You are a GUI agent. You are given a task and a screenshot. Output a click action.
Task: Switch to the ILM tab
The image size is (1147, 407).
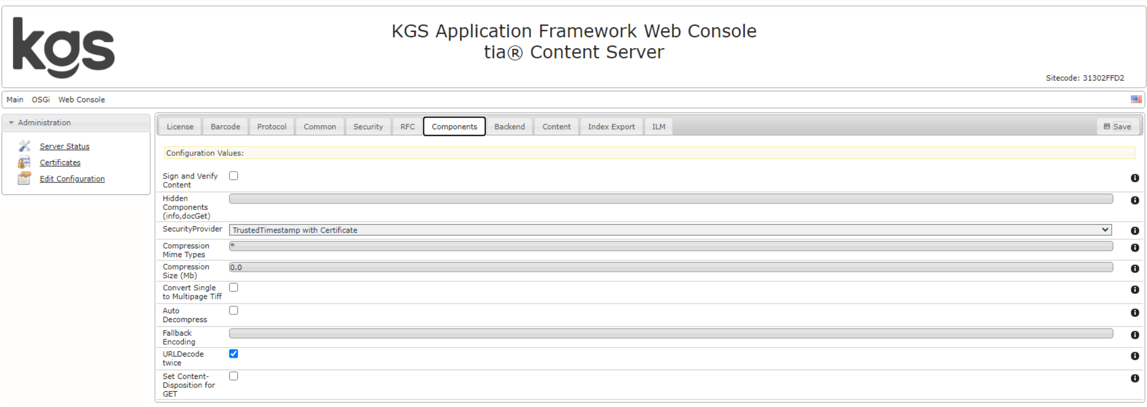(659, 127)
